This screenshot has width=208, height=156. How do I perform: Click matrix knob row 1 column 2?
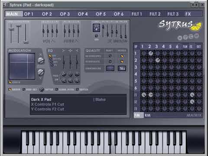(x=151, y=53)
